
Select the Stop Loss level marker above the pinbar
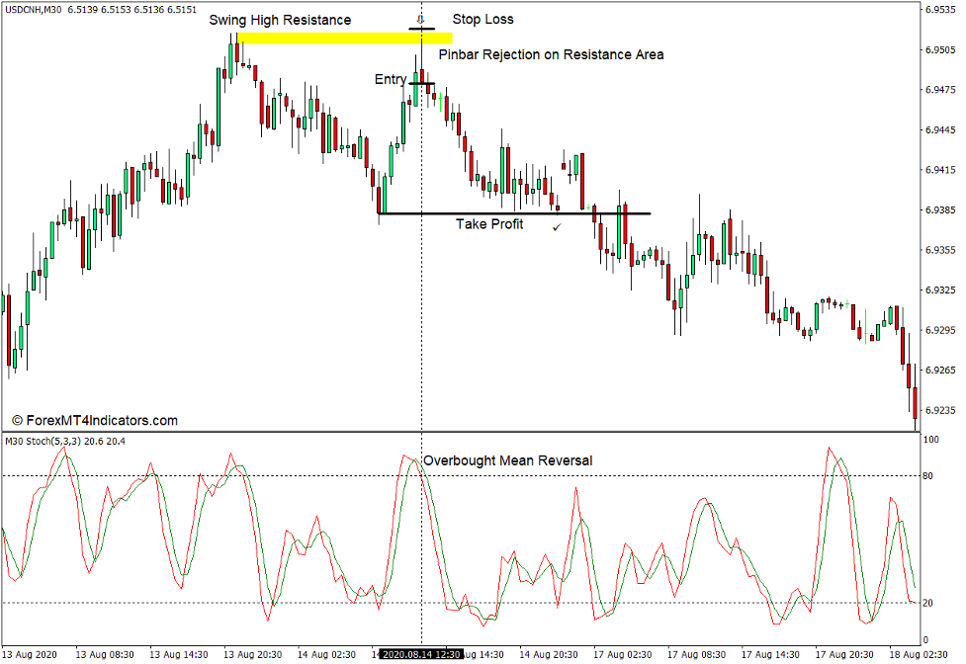tap(419, 31)
